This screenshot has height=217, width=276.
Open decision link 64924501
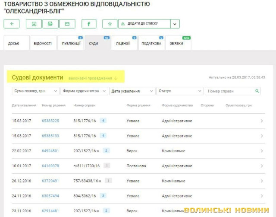pos(50,151)
